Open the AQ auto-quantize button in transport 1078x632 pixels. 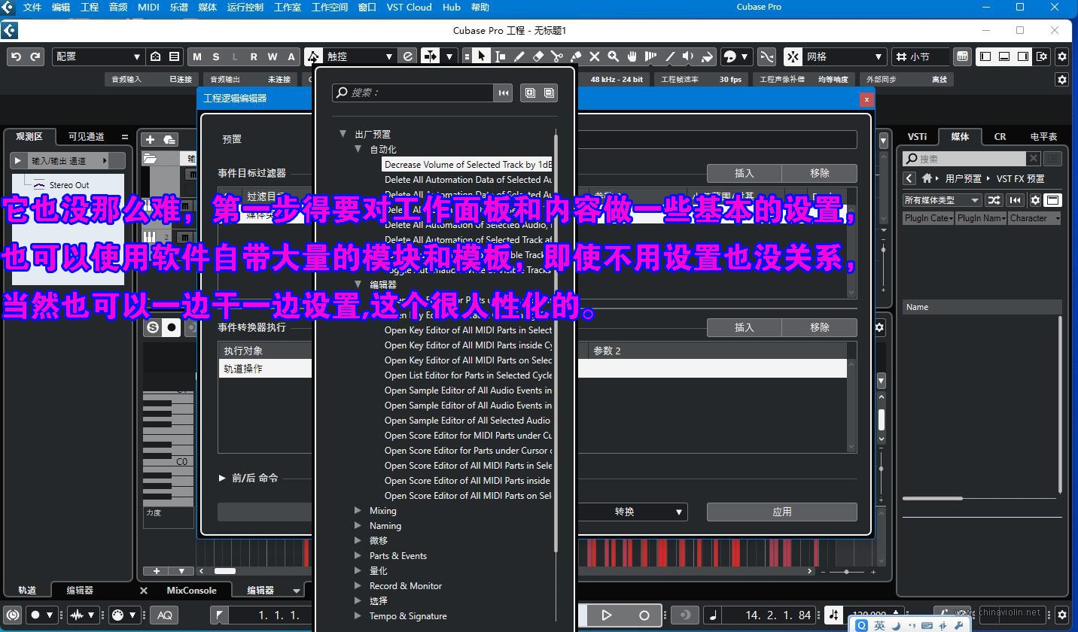coord(164,615)
